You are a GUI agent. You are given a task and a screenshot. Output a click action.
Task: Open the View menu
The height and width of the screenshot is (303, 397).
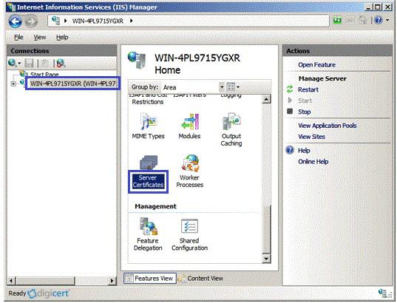click(40, 37)
